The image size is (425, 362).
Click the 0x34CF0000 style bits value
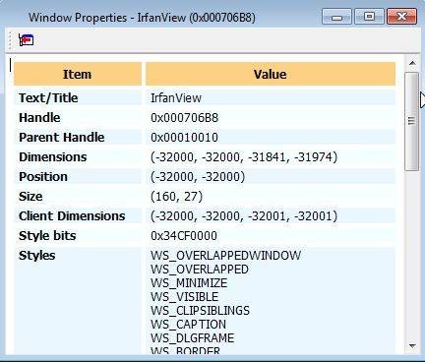pos(184,236)
